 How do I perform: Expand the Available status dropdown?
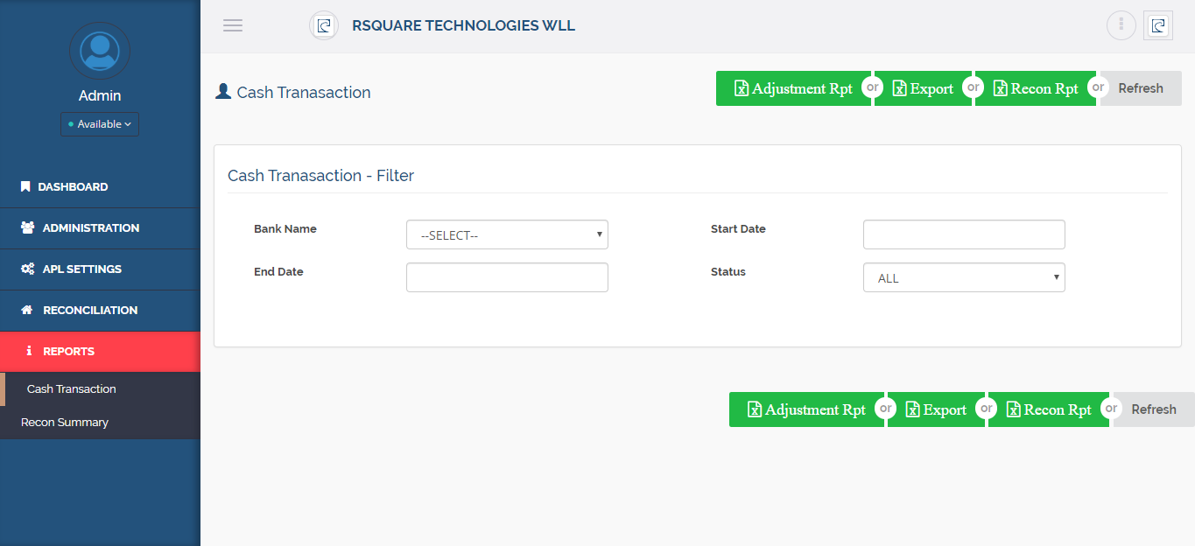tap(100, 124)
